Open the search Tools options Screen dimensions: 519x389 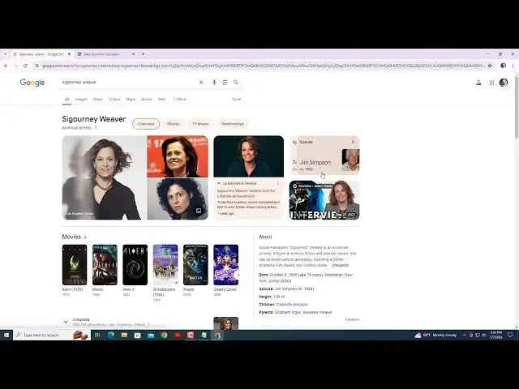236,99
